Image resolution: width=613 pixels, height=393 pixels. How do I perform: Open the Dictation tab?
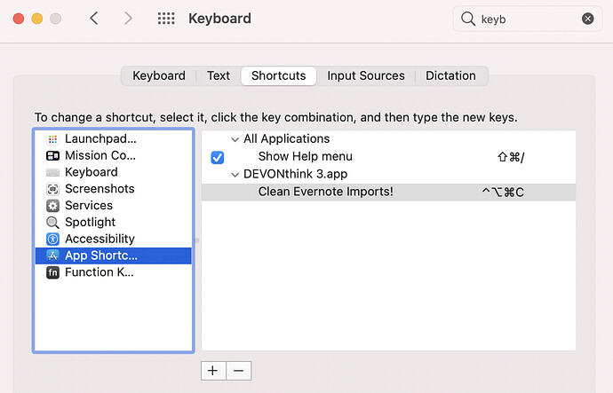pyautogui.click(x=450, y=75)
